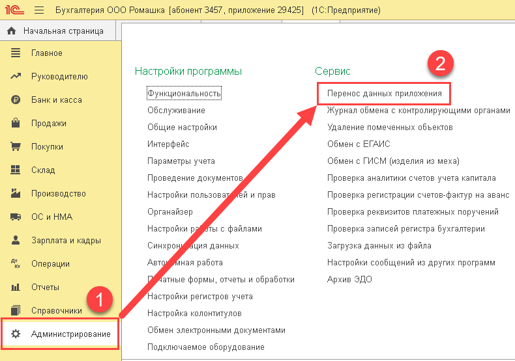Click the home icon on Начальная страница tab
Image resolution: width=515 pixels, height=361 pixels.
tap(12, 31)
